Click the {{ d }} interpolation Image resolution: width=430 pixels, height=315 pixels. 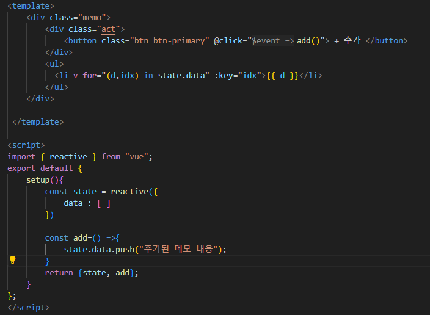click(282, 75)
